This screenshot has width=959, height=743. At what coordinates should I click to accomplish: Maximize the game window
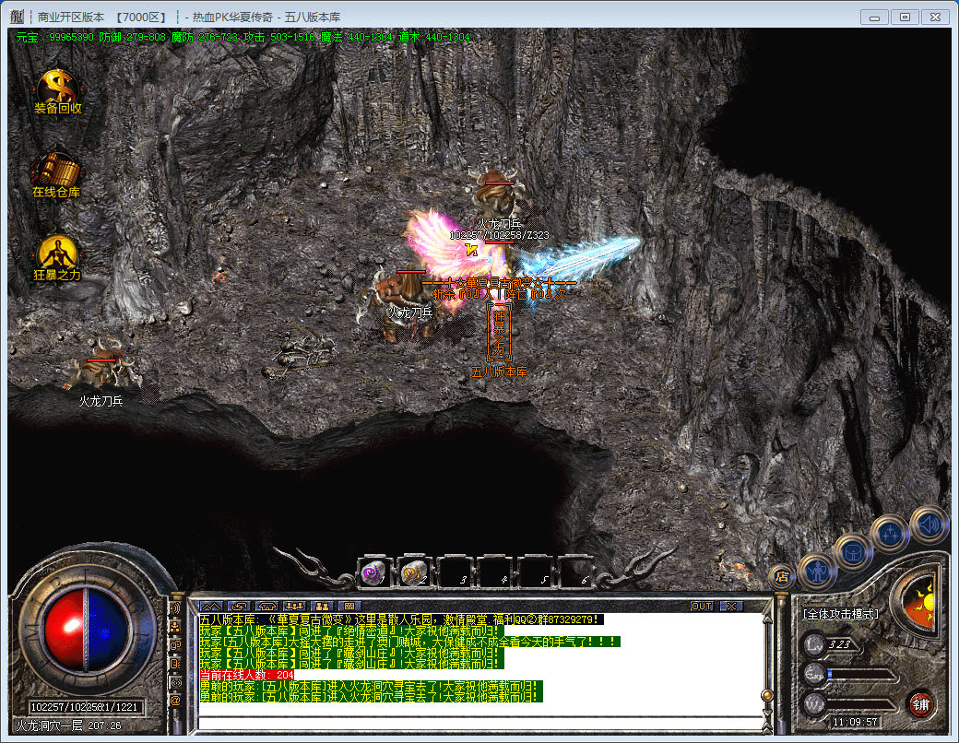point(905,18)
